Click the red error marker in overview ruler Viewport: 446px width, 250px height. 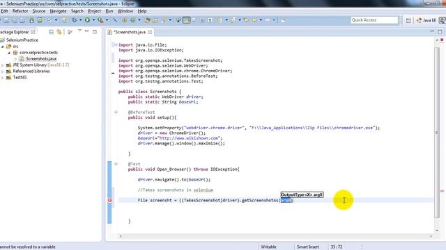pos(442,191)
